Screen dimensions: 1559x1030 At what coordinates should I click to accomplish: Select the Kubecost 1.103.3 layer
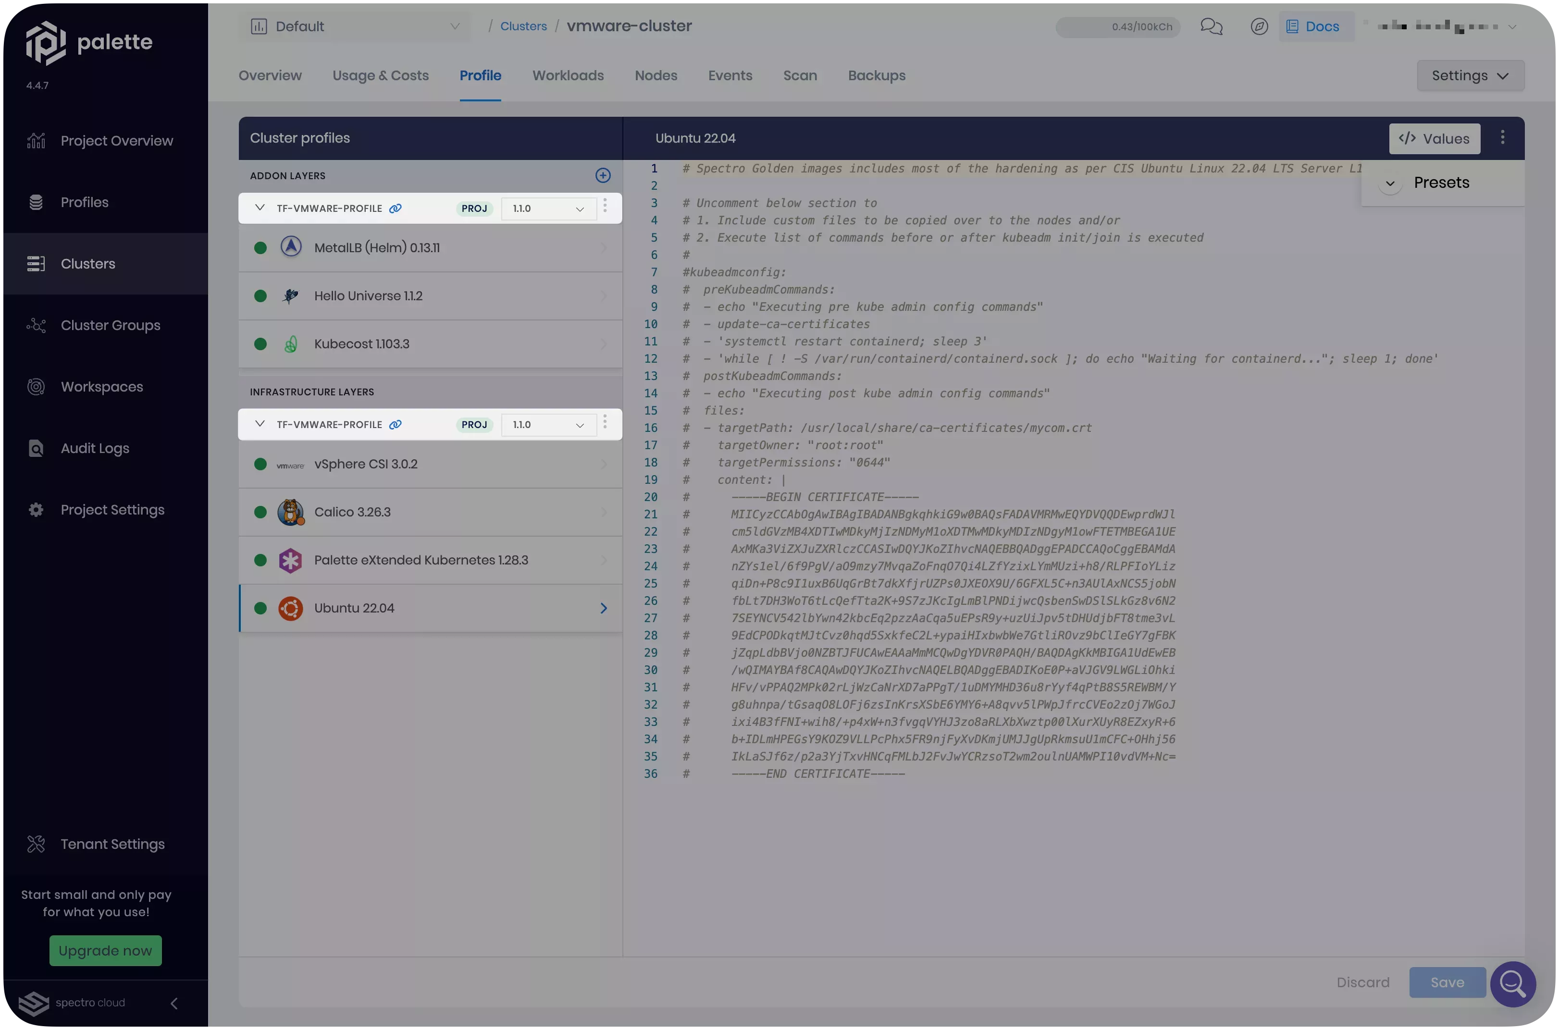pos(430,343)
